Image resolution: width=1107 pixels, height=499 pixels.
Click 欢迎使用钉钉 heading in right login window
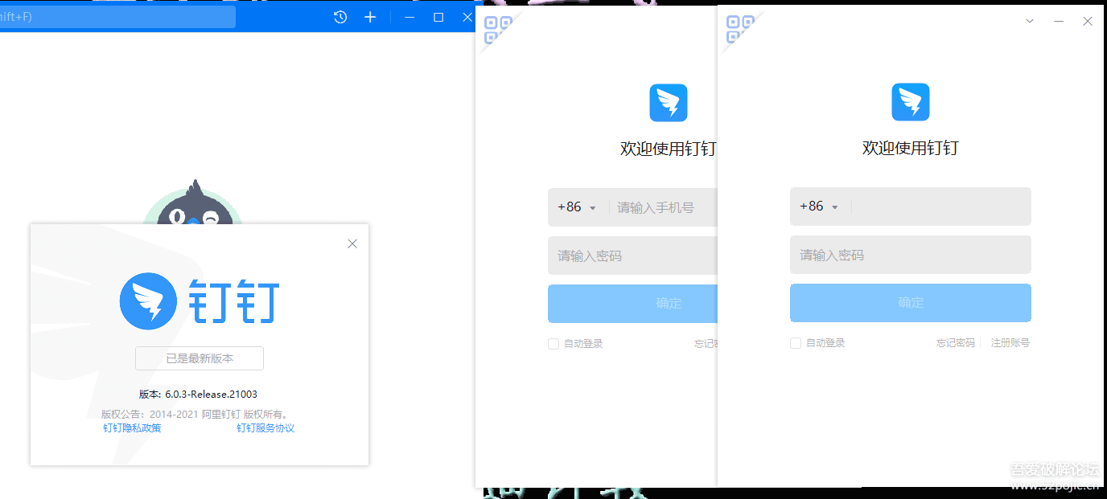click(x=911, y=148)
